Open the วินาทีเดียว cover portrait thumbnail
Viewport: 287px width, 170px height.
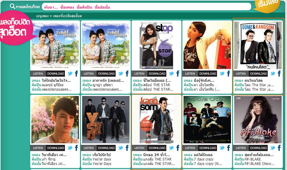(55, 120)
